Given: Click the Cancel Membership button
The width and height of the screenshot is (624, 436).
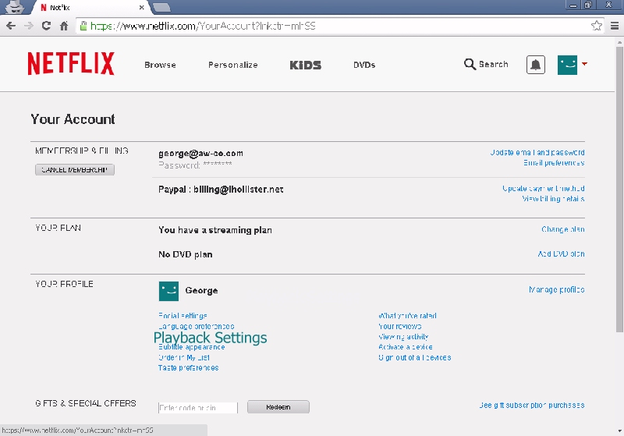Looking at the screenshot, I should [75, 170].
